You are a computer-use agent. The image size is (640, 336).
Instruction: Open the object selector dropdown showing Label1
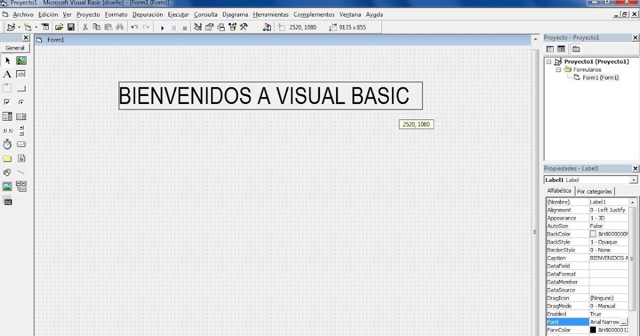point(634,180)
